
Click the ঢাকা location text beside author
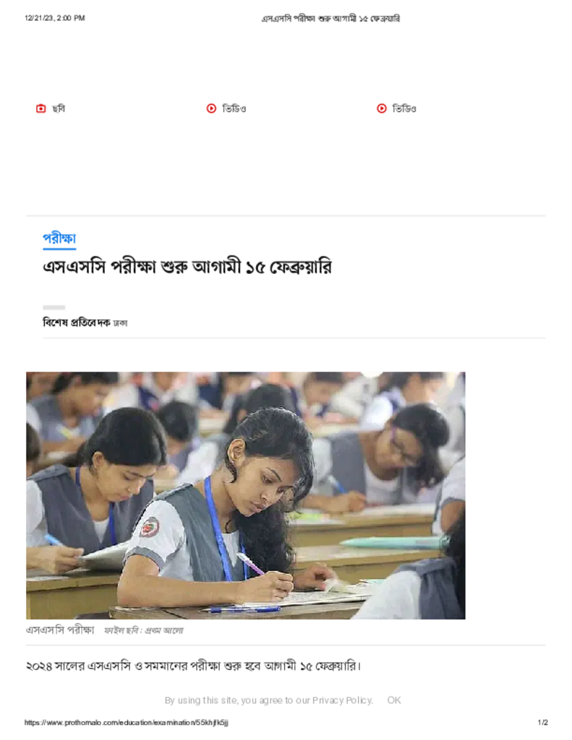121,323
